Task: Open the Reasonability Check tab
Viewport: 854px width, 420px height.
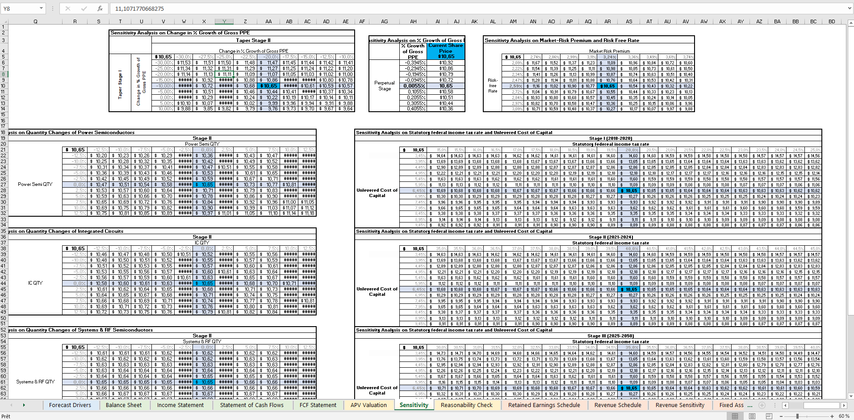Action: tap(466, 405)
